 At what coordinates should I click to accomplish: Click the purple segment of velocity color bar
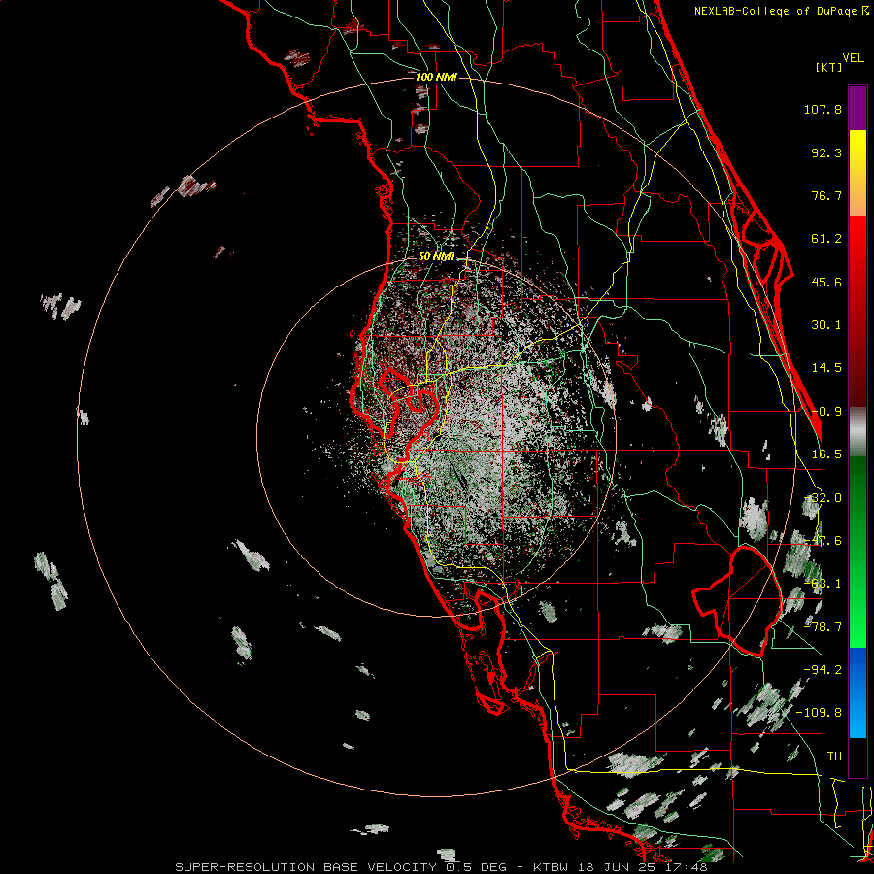[x=857, y=108]
